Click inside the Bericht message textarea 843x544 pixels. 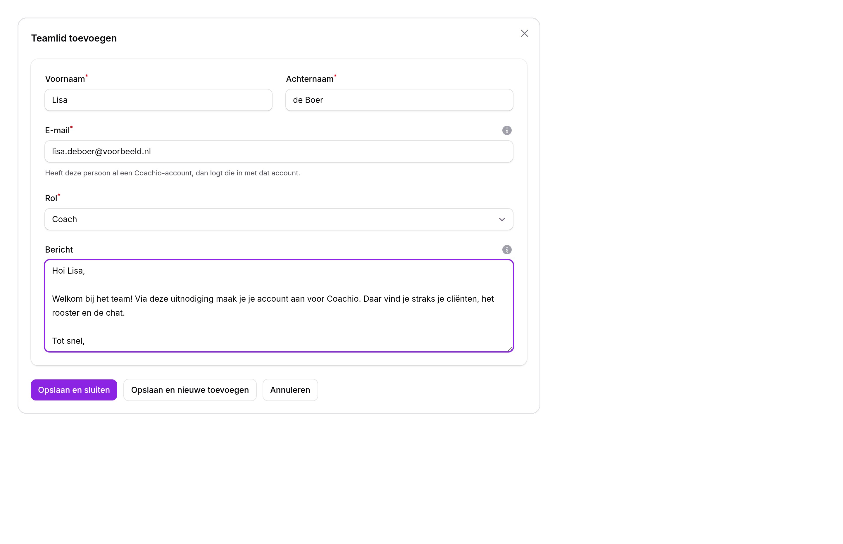279,306
